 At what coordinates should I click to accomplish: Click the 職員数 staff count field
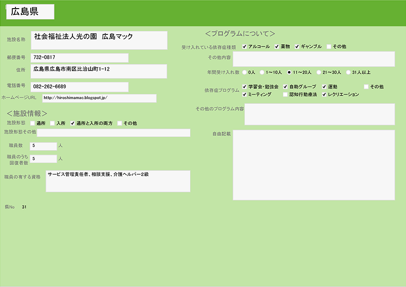(43, 146)
